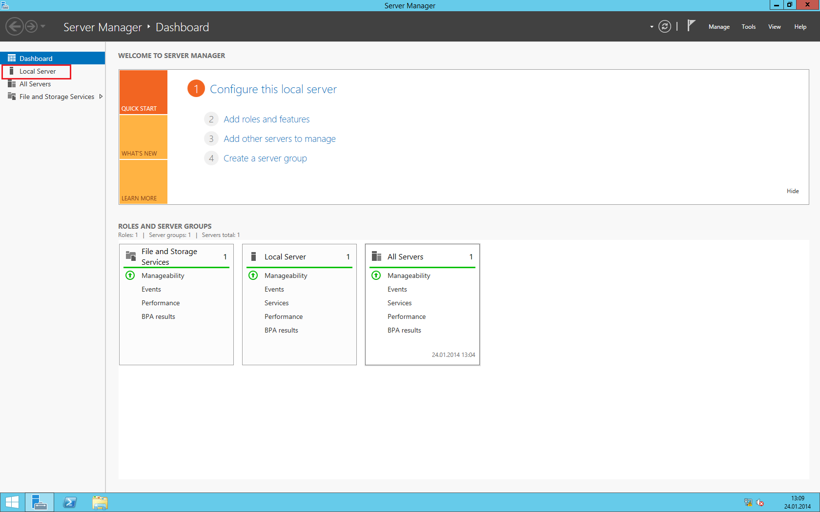Open the Notifications flag
The image size is (820, 512).
click(691, 25)
